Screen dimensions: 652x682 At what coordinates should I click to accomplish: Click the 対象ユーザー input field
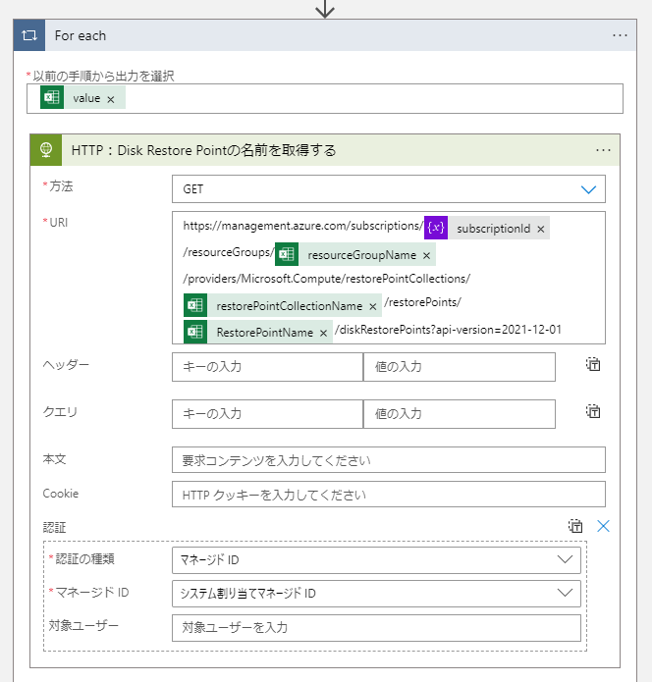coord(376,628)
